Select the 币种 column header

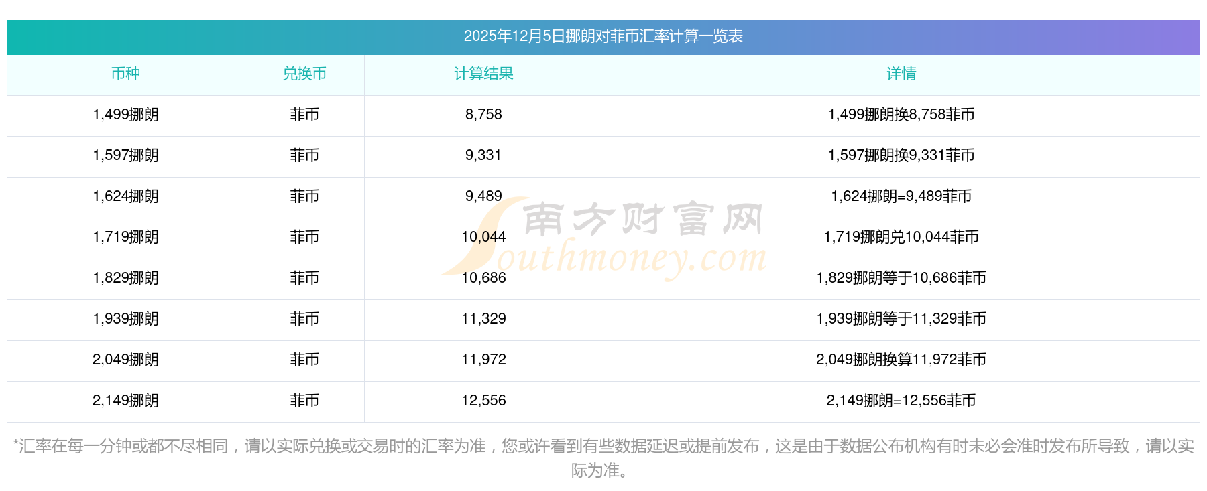pos(125,74)
